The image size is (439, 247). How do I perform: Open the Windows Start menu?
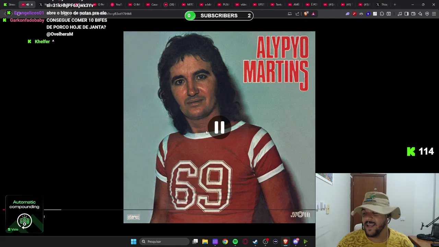click(x=133, y=242)
